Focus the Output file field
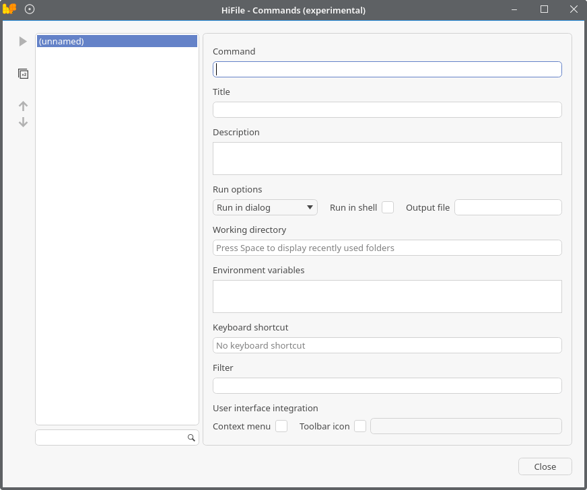 click(x=508, y=207)
